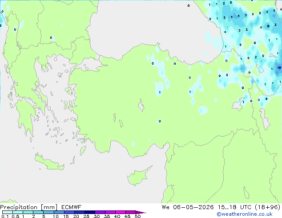Click the '18' precipitation value on map

click(x=279, y=68)
